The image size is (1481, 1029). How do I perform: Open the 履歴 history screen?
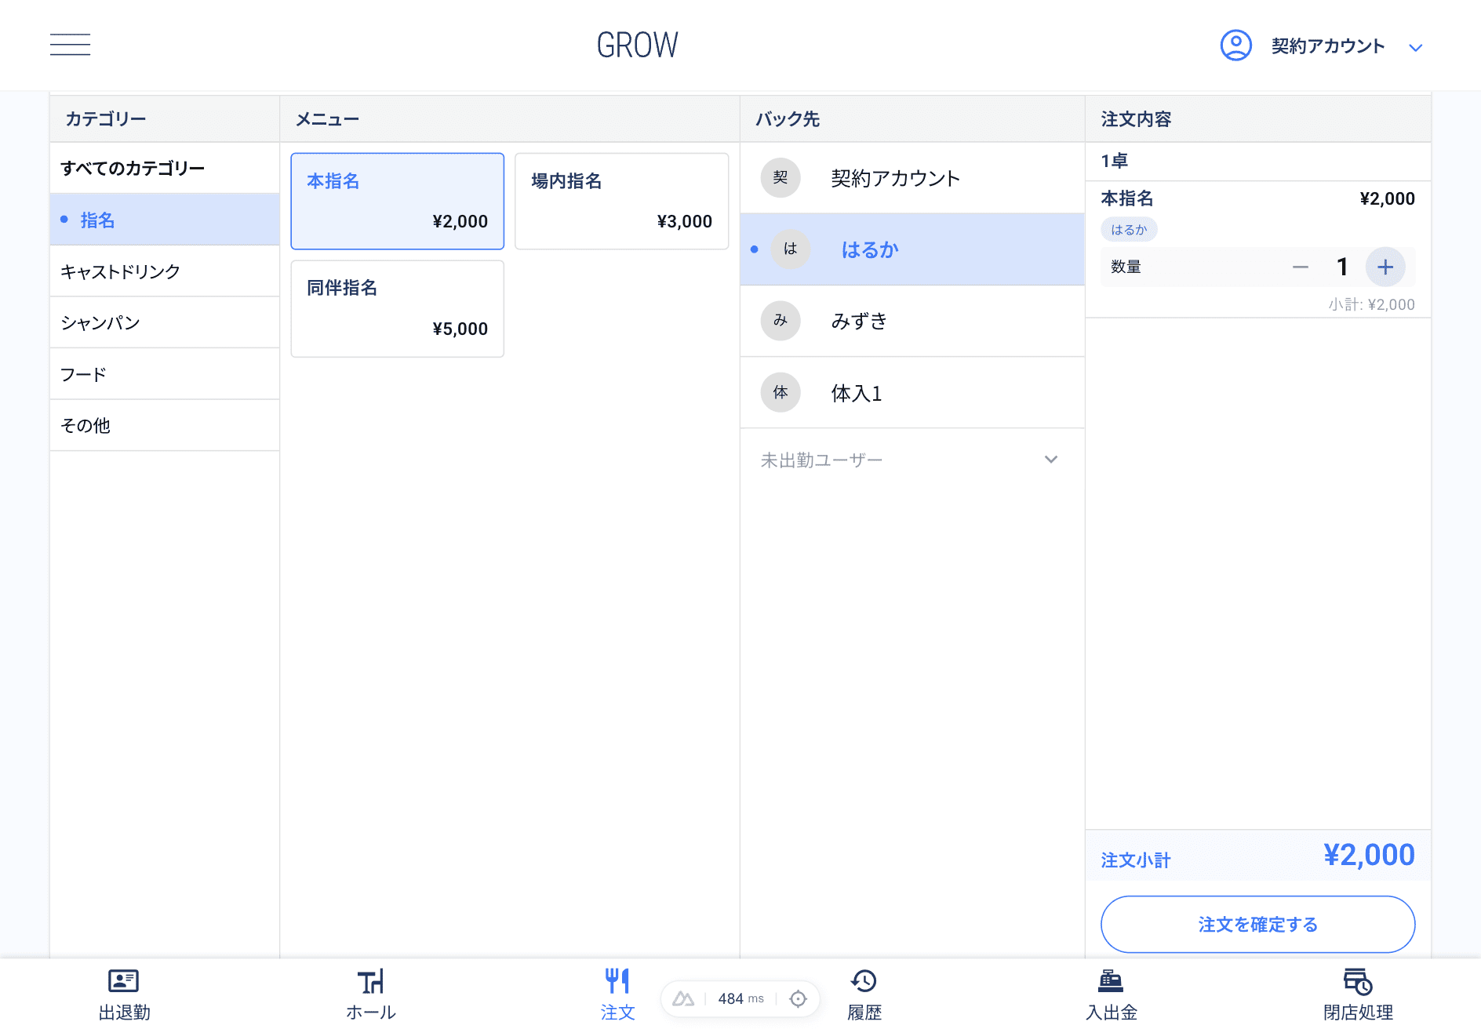click(x=864, y=994)
